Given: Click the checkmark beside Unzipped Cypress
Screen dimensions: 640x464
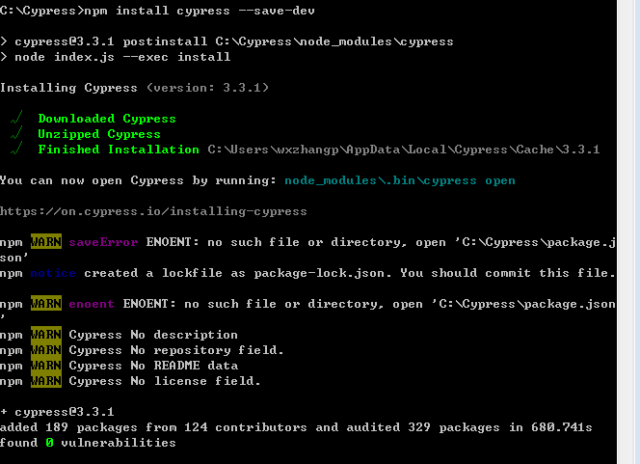Looking at the screenshot, I should 17,134.
